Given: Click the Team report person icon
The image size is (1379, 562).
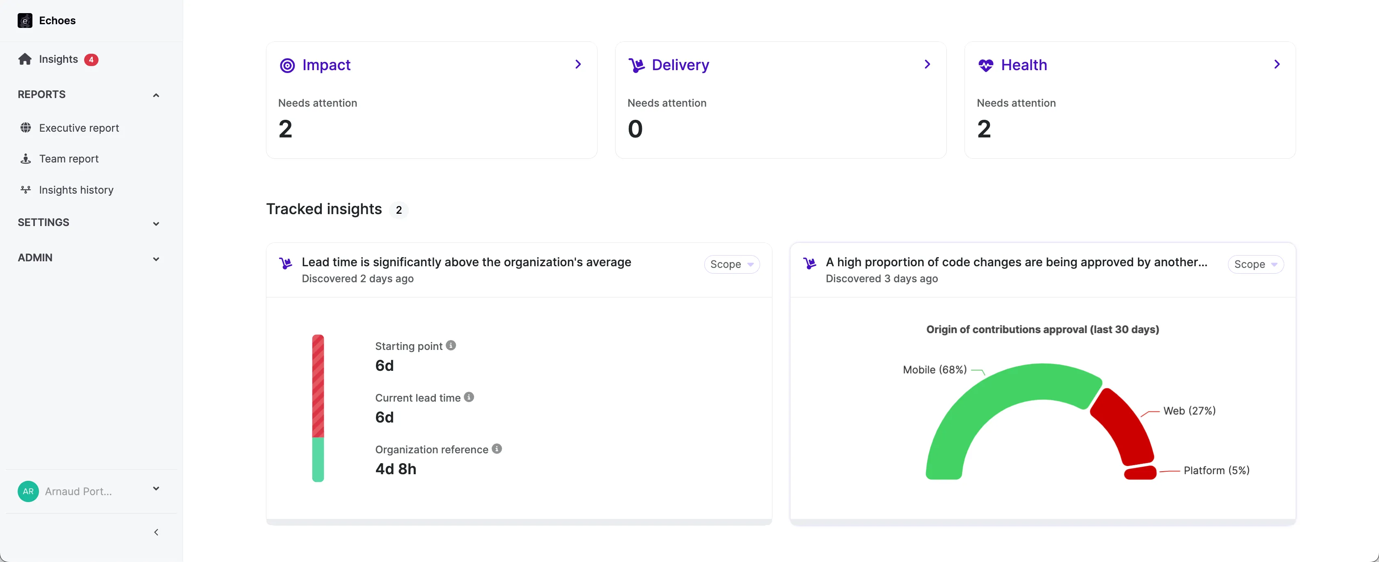Looking at the screenshot, I should coord(25,158).
